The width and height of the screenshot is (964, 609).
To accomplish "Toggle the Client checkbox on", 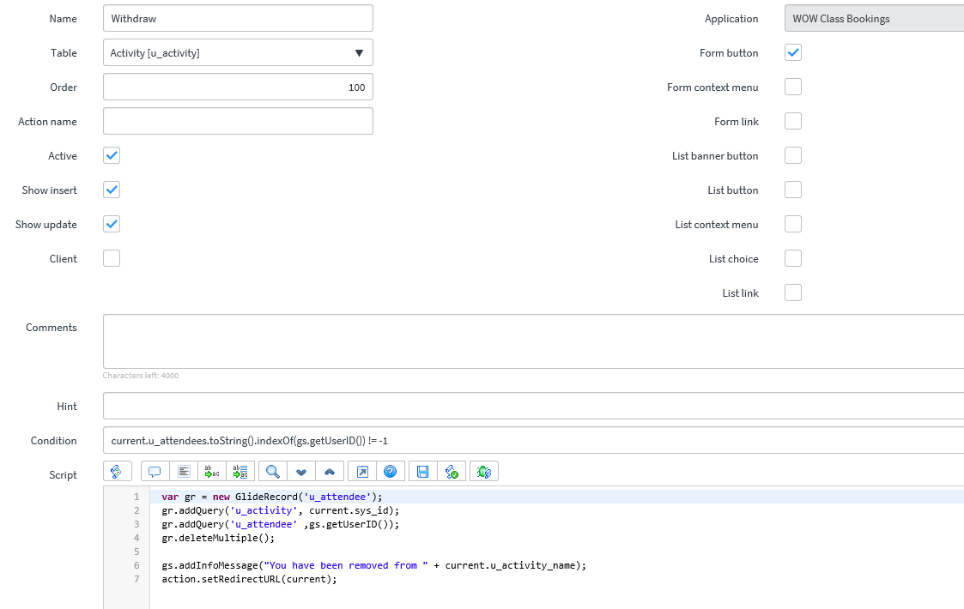I will point(111,258).
